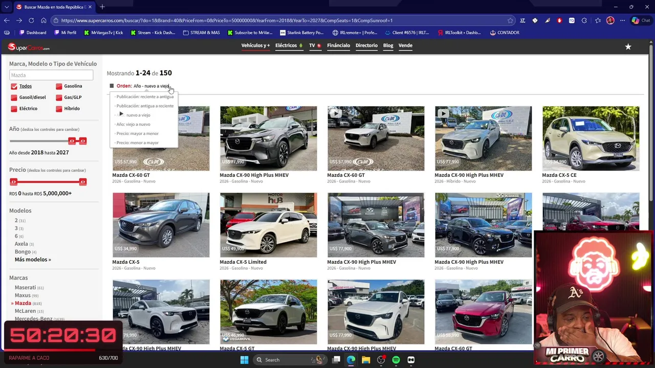Viewport: 655px width, 368px height.
Task: Bookmark page with address bar star
Action: [510, 20]
